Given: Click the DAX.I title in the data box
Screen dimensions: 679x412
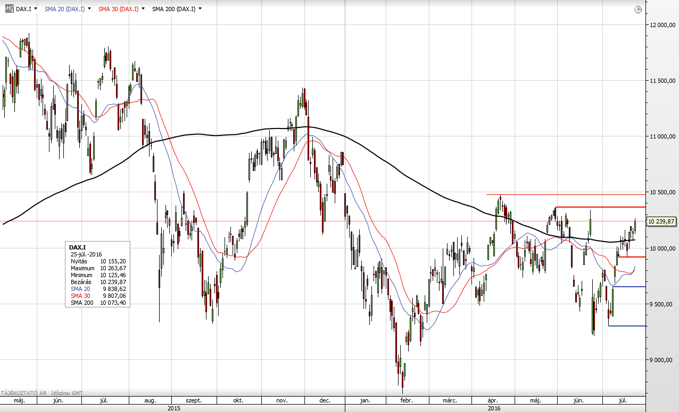Looking at the screenshot, I should pyautogui.click(x=77, y=247).
